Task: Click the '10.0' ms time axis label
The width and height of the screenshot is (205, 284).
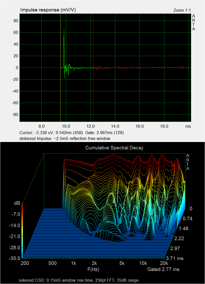Action: (66, 126)
